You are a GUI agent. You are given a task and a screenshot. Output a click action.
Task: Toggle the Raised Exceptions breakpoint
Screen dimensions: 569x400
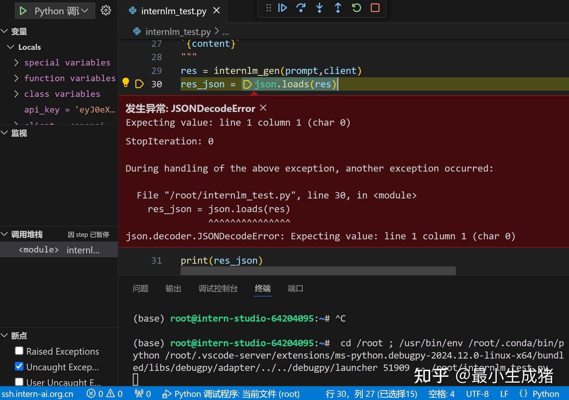pos(19,351)
